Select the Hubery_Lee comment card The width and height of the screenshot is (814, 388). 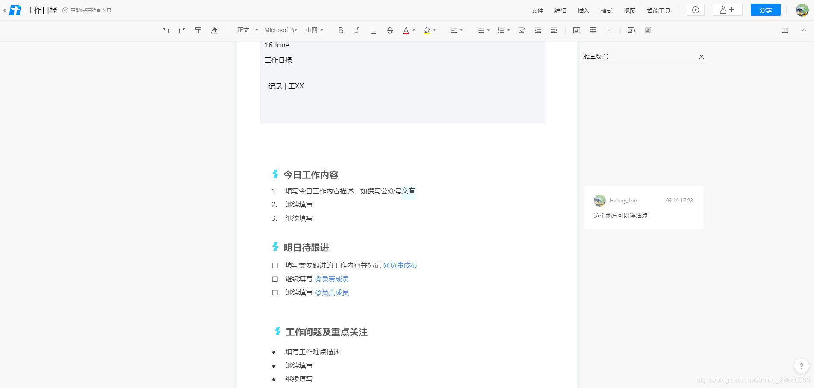coord(643,207)
